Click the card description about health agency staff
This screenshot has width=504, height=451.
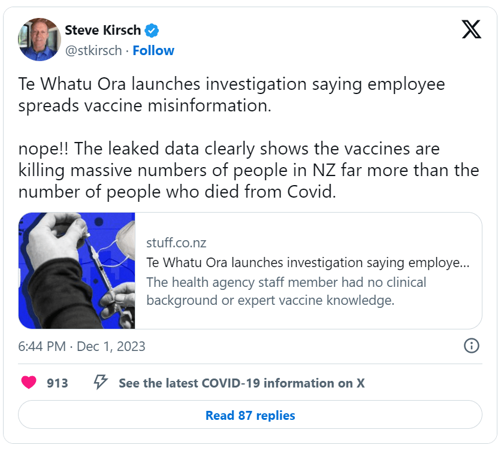coord(286,290)
